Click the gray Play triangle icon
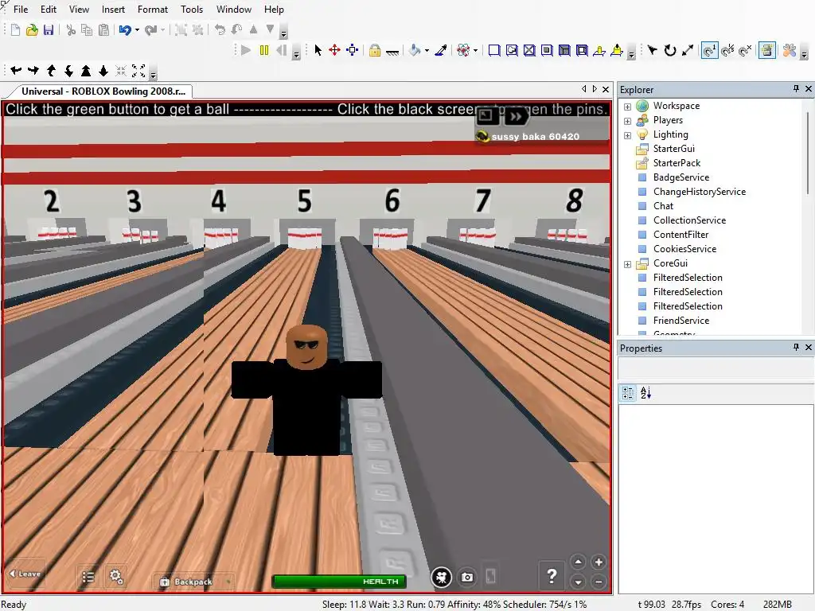The width and height of the screenshot is (815, 611). pos(247,50)
